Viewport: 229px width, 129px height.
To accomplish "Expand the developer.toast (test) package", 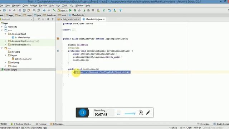I will click(x=5, y=44).
